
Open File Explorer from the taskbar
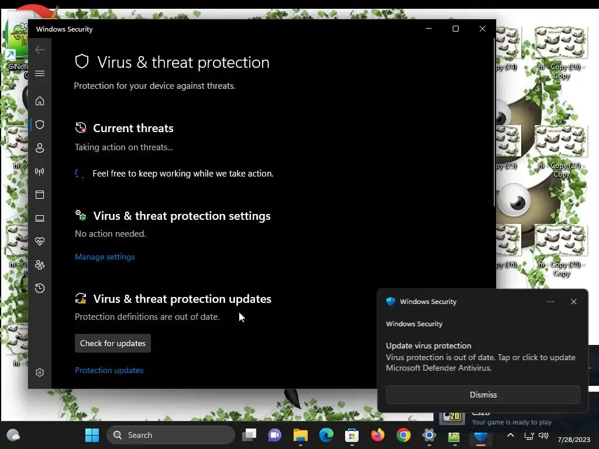[x=301, y=435]
